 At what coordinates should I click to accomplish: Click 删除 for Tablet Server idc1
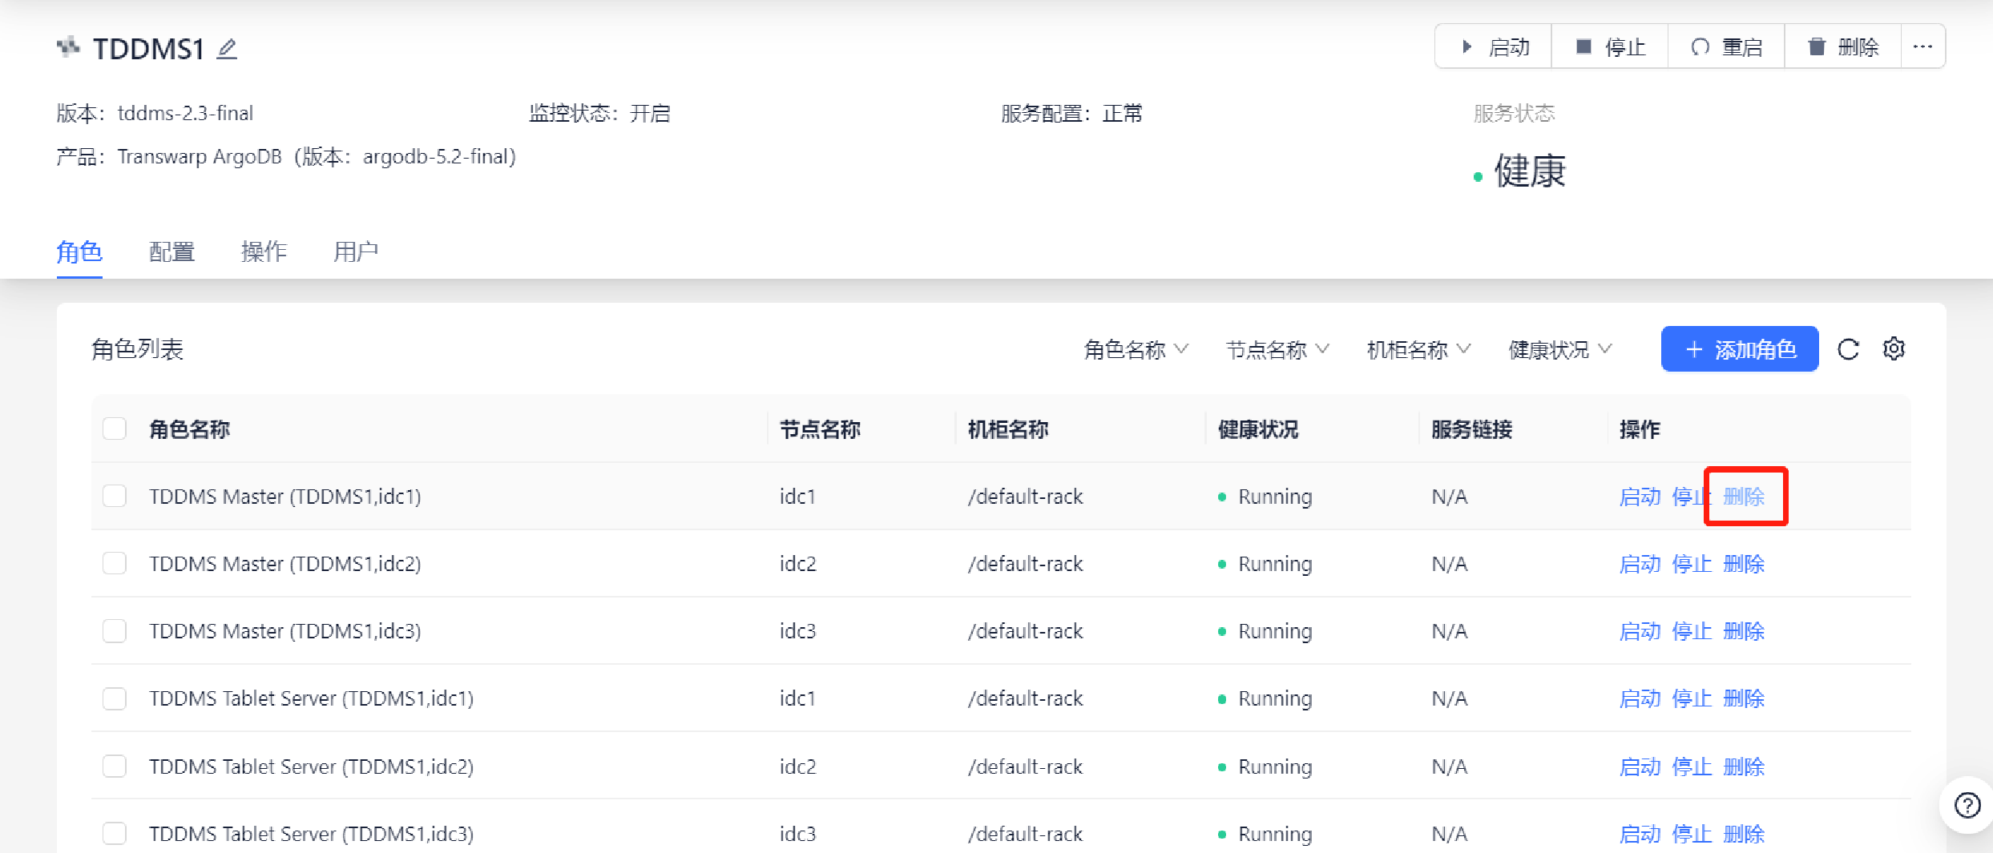(1744, 698)
